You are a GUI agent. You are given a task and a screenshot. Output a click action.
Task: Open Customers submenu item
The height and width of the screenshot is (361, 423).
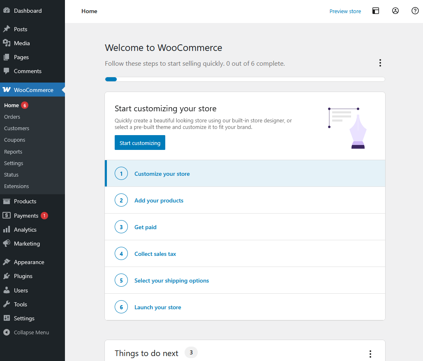click(x=16, y=128)
